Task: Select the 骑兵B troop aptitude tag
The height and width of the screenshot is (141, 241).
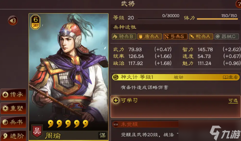Action: click(124, 36)
